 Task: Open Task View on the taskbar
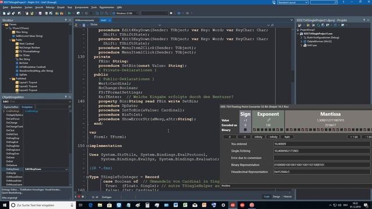pos(80,205)
